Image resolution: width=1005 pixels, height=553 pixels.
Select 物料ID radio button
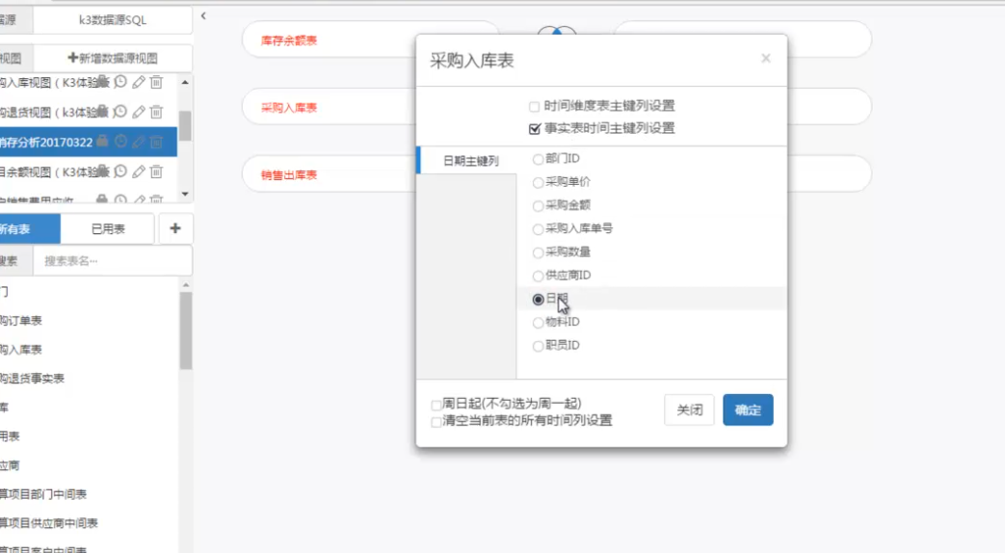(538, 323)
